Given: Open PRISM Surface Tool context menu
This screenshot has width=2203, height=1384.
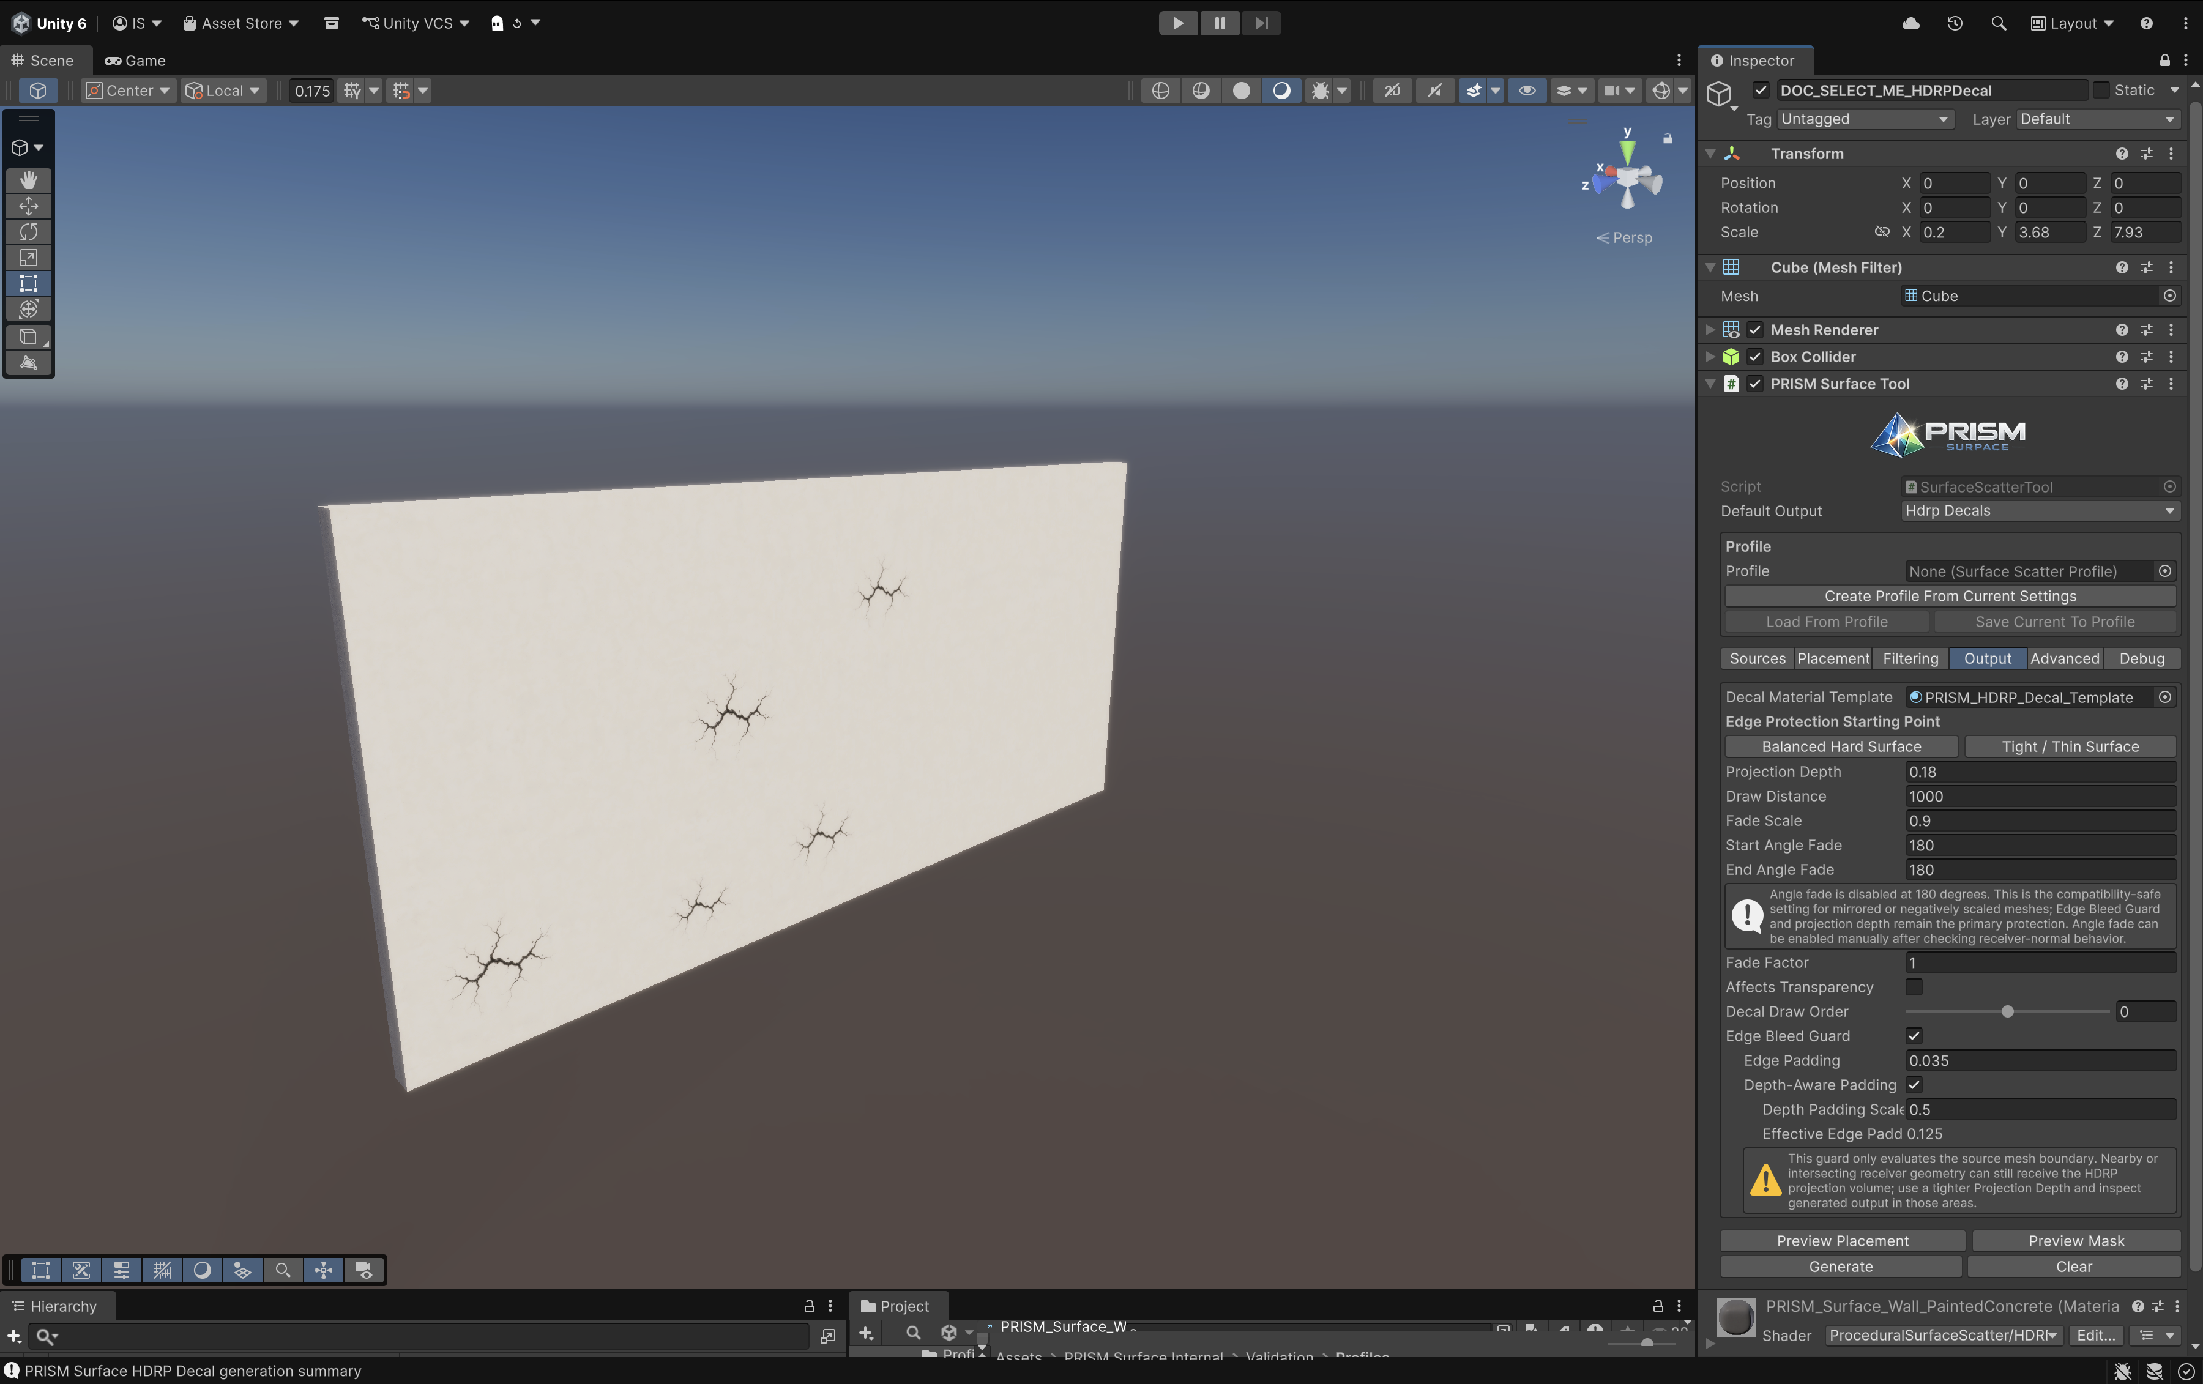Looking at the screenshot, I should click(x=2171, y=383).
